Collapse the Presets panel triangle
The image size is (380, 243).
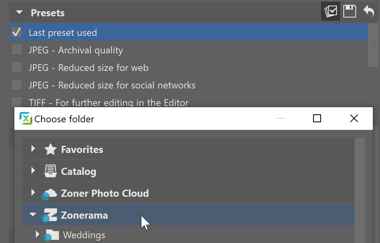19,12
